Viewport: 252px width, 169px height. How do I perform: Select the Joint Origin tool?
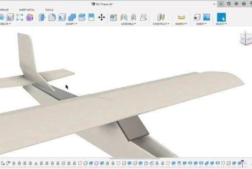pyautogui.click(x=144, y=17)
